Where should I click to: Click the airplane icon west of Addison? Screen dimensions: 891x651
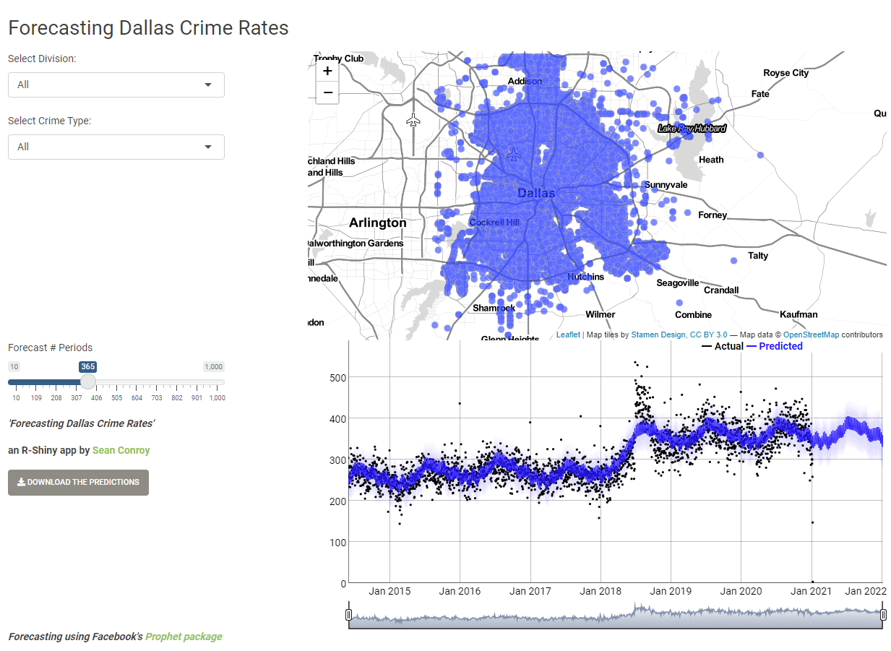413,119
